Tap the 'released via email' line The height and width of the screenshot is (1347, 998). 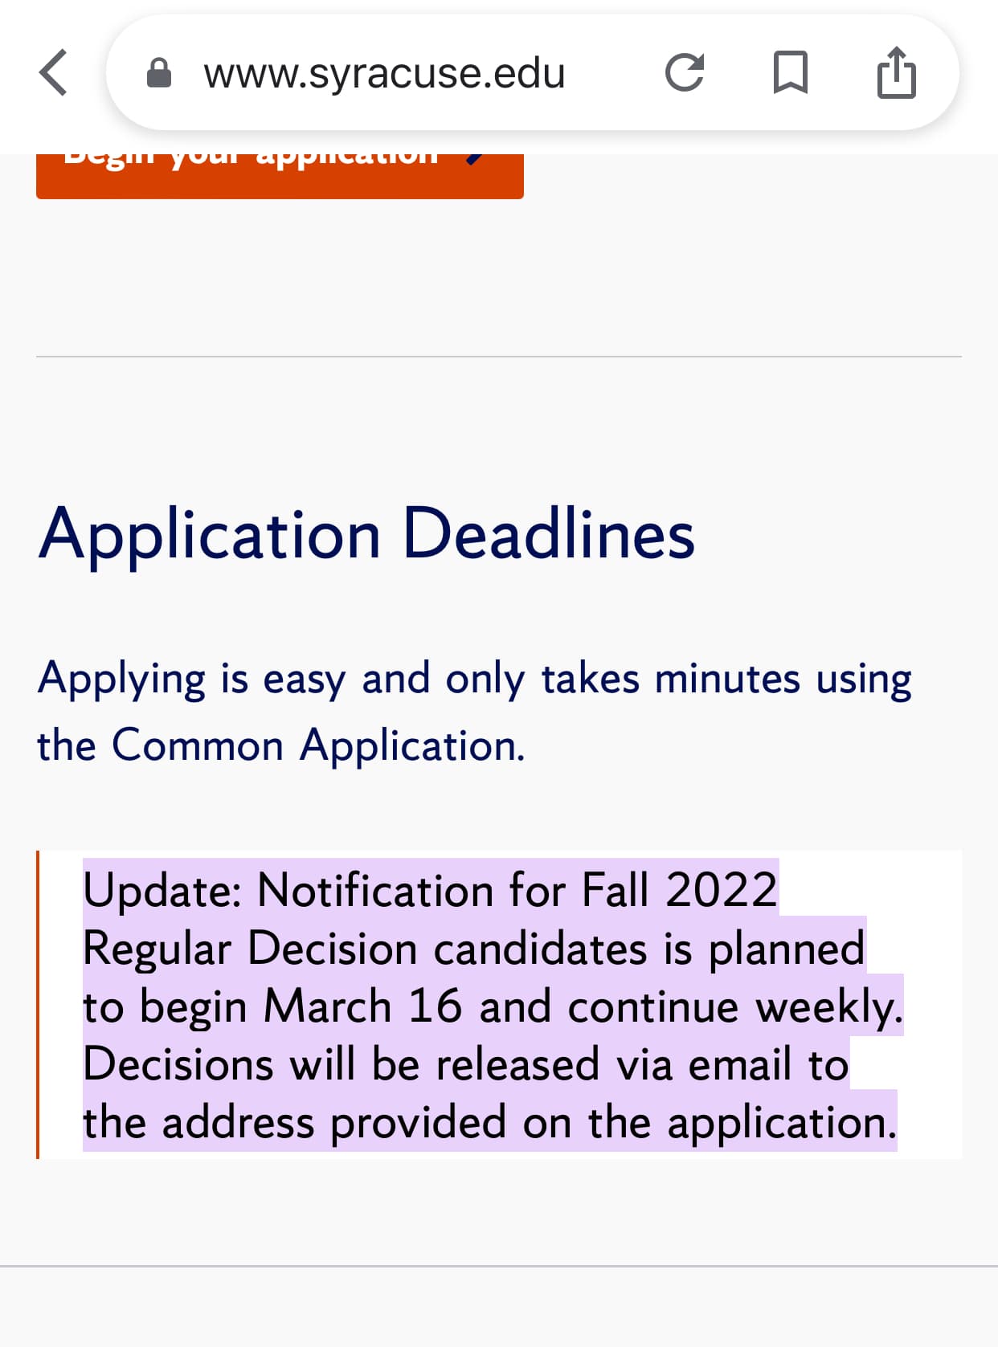tap(562, 1064)
